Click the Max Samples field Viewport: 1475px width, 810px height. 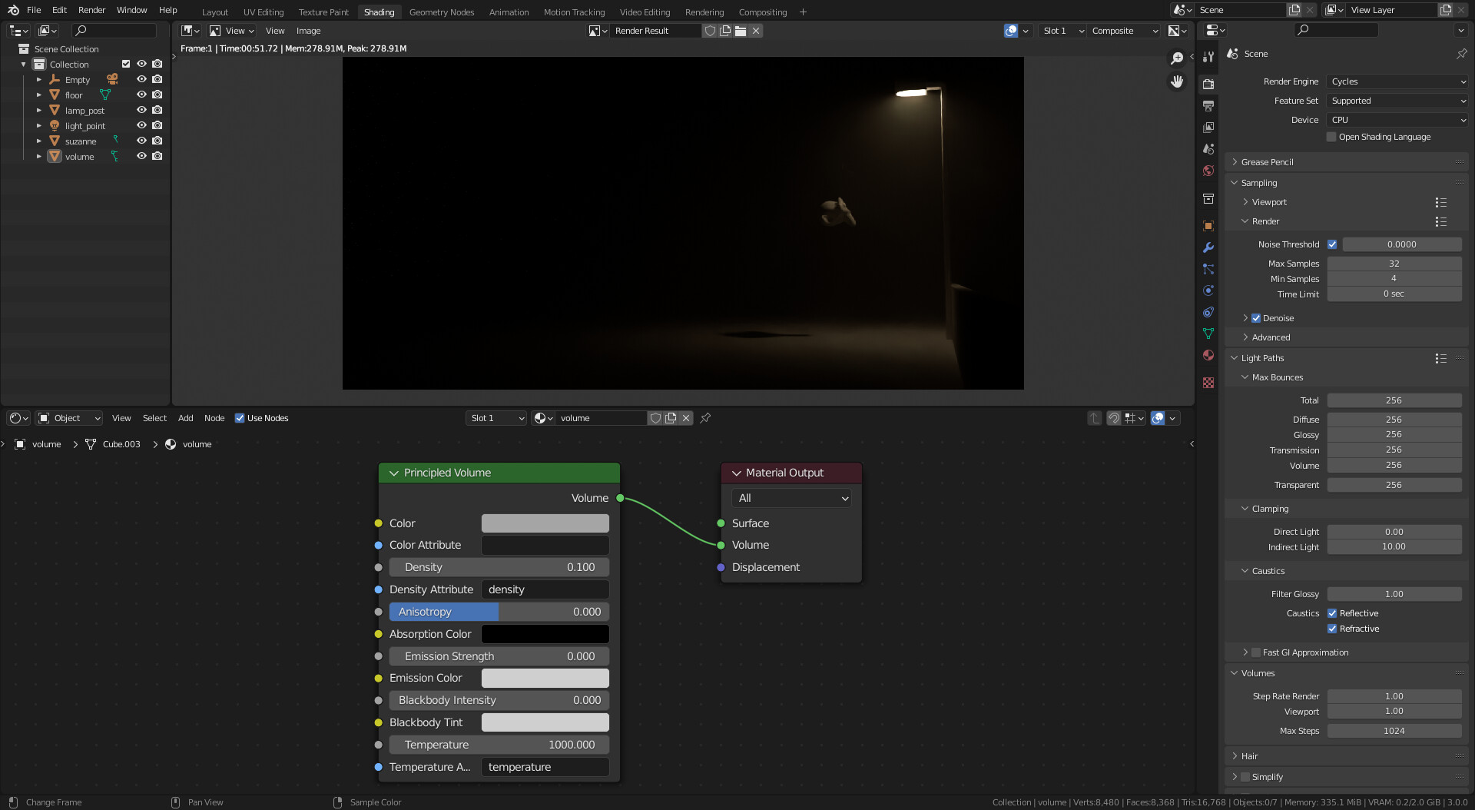[1394, 264]
